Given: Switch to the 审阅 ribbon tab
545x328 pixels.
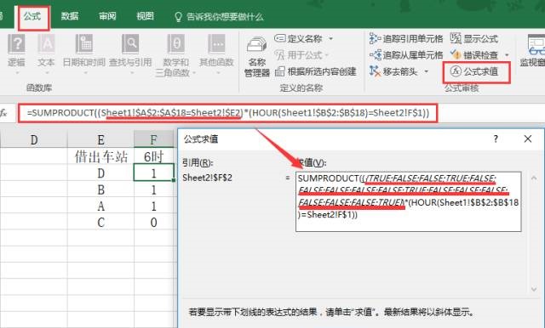Looking at the screenshot, I should (107, 16).
